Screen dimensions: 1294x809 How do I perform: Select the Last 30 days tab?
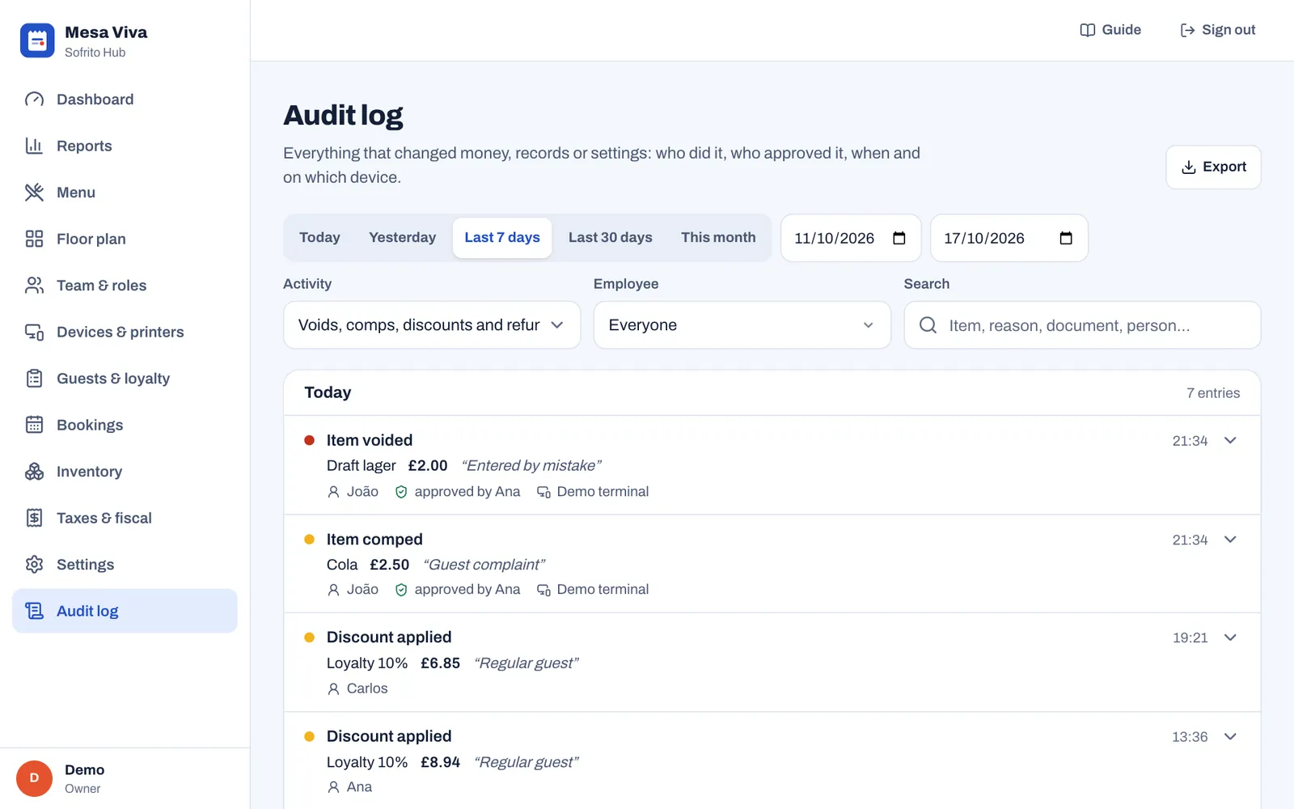[x=610, y=238]
